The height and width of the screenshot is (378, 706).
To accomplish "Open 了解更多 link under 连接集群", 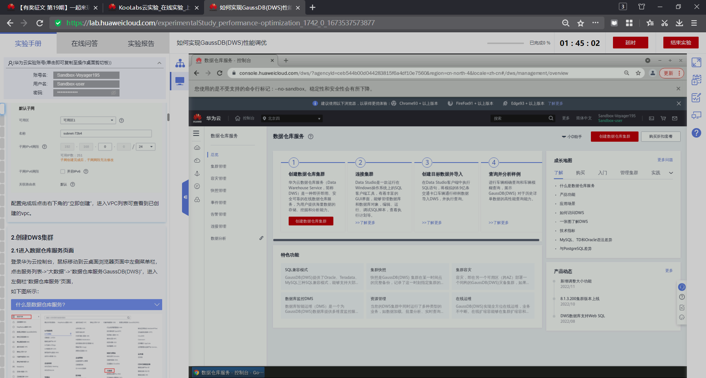I will click(x=365, y=223).
